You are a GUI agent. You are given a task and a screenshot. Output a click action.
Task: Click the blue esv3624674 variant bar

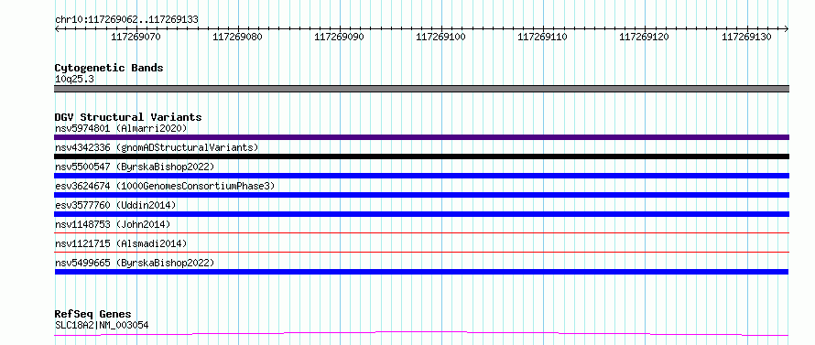pyautogui.click(x=421, y=195)
